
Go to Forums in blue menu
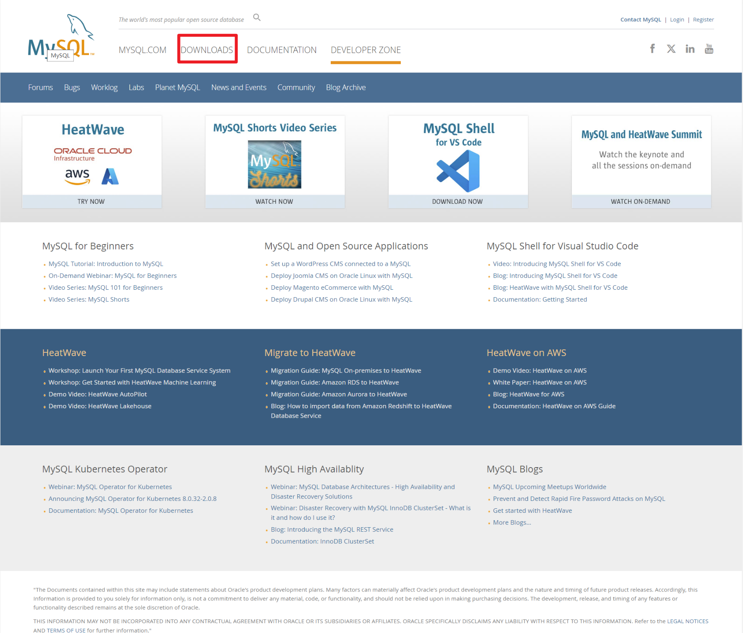(40, 87)
